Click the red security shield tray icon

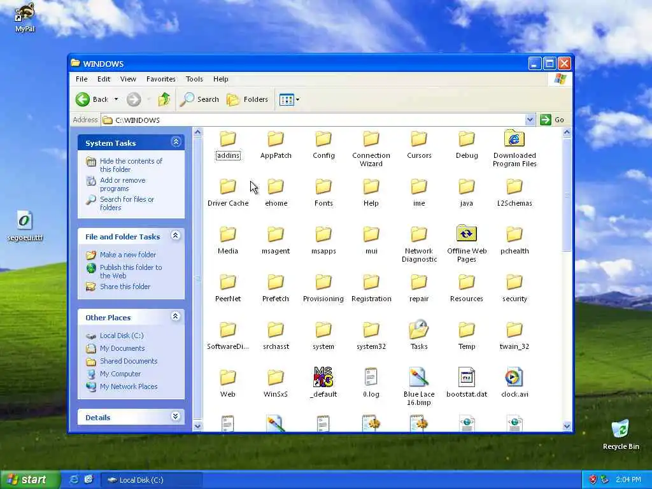coord(593,479)
